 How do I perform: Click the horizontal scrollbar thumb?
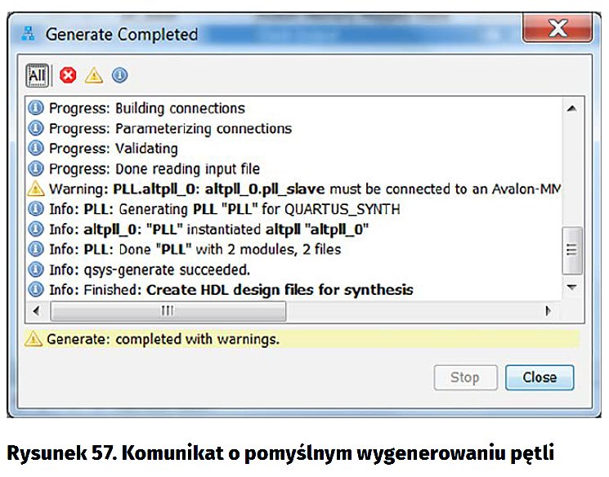[168, 311]
